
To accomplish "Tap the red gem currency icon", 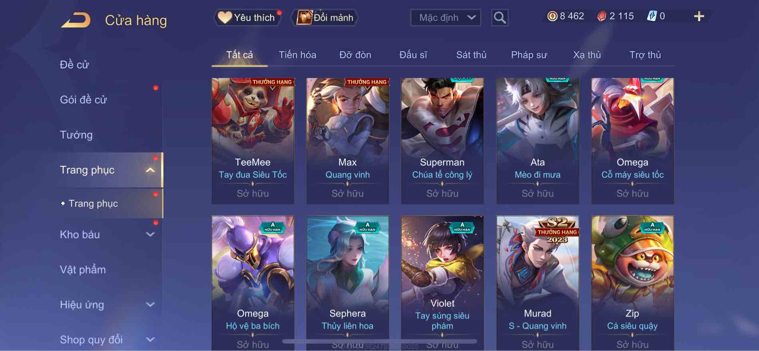I will (602, 16).
